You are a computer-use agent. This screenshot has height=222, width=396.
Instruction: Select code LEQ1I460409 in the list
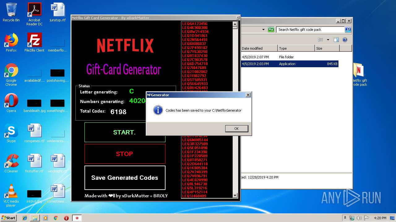(194, 196)
